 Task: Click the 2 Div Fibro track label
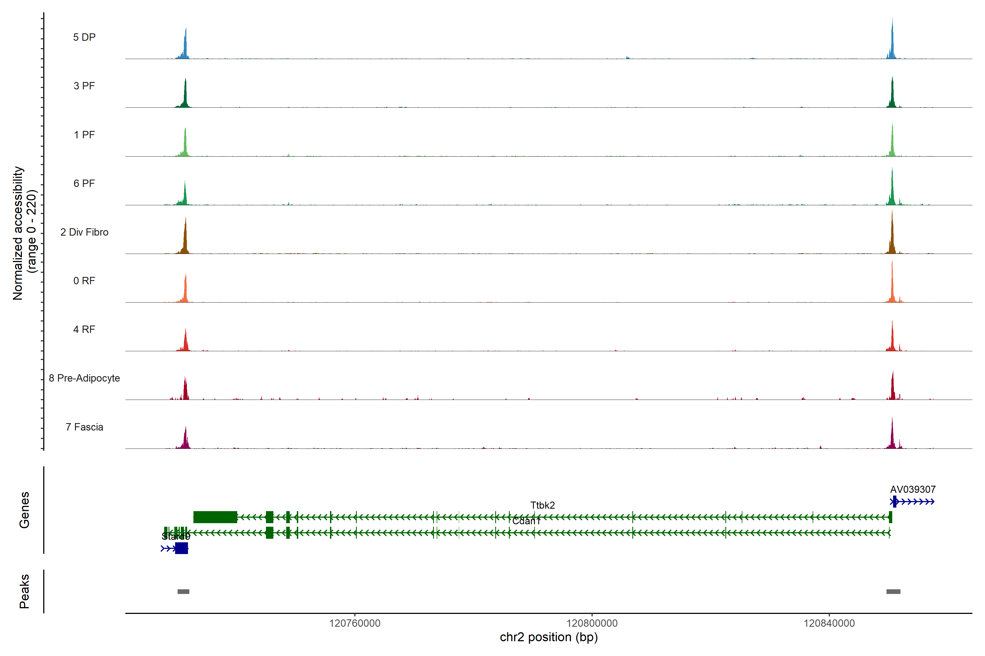pyautogui.click(x=84, y=232)
